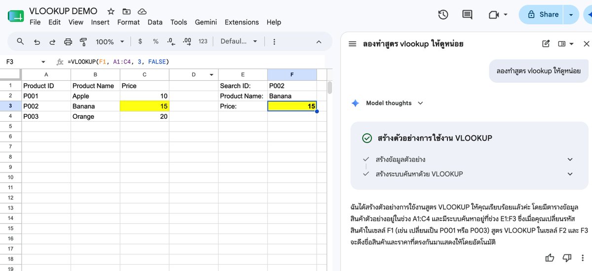The width and height of the screenshot is (592, 271).
Task: Open the Edit menu
Action: click(54, 22)
